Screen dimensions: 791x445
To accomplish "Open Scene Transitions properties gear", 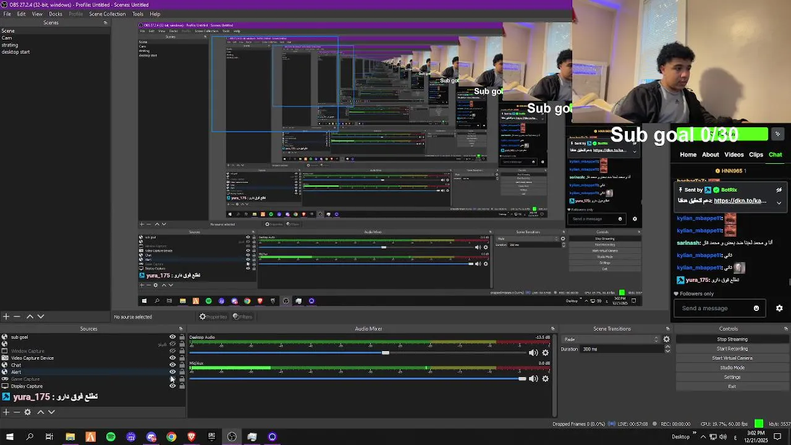I will click(666, 339).
